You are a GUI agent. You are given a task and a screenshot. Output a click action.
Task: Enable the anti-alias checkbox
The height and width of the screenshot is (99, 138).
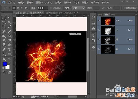tap(51, 8)
